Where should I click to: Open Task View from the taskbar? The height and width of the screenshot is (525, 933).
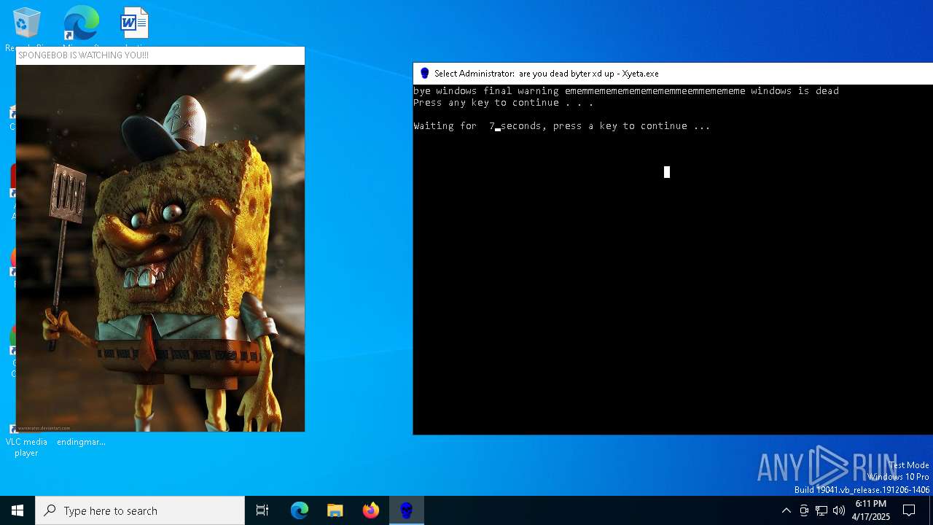[262, 510]
